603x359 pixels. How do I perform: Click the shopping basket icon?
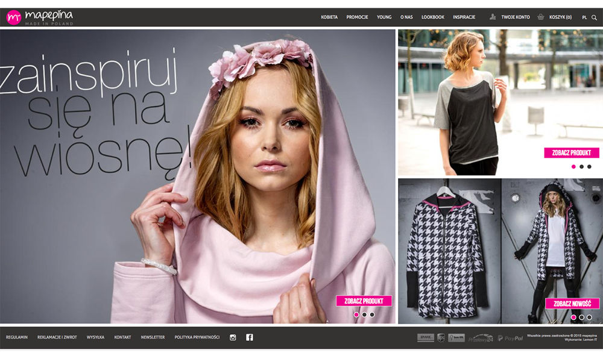[541, 17]
